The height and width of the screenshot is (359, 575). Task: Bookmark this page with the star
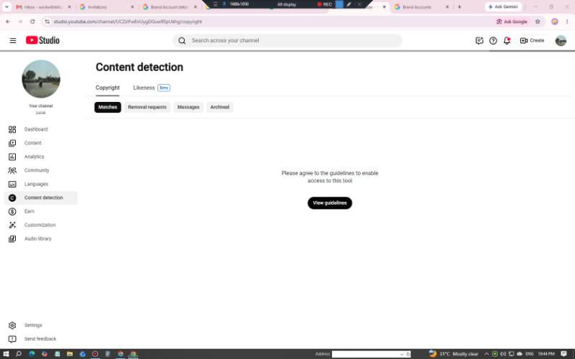pos(538,22)
